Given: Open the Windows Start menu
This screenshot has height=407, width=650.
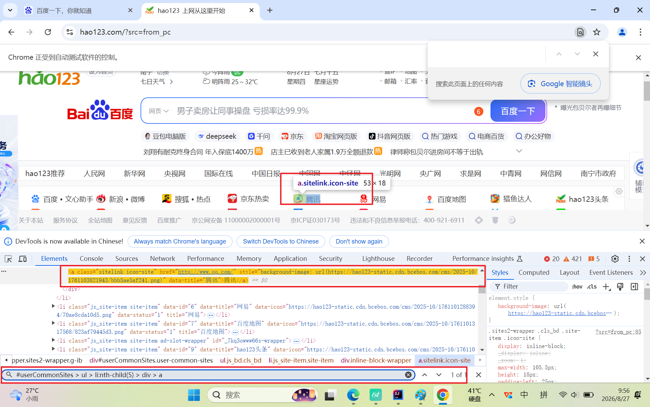Looking at the screenshot, I should click(x=194, y=395).
